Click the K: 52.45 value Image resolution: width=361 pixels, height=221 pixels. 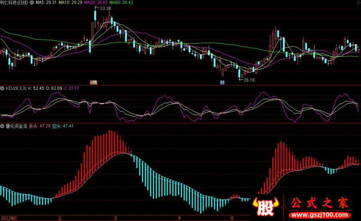point(36,88)
